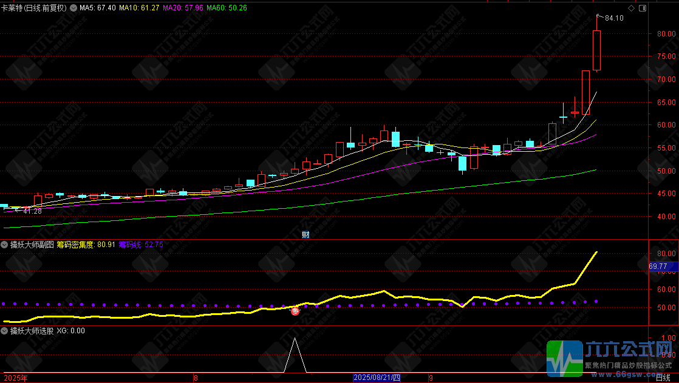The height and width of the screenshot is (383, 679).
Task: Toggle the side panel layout icon
Action: pos(642,8)
